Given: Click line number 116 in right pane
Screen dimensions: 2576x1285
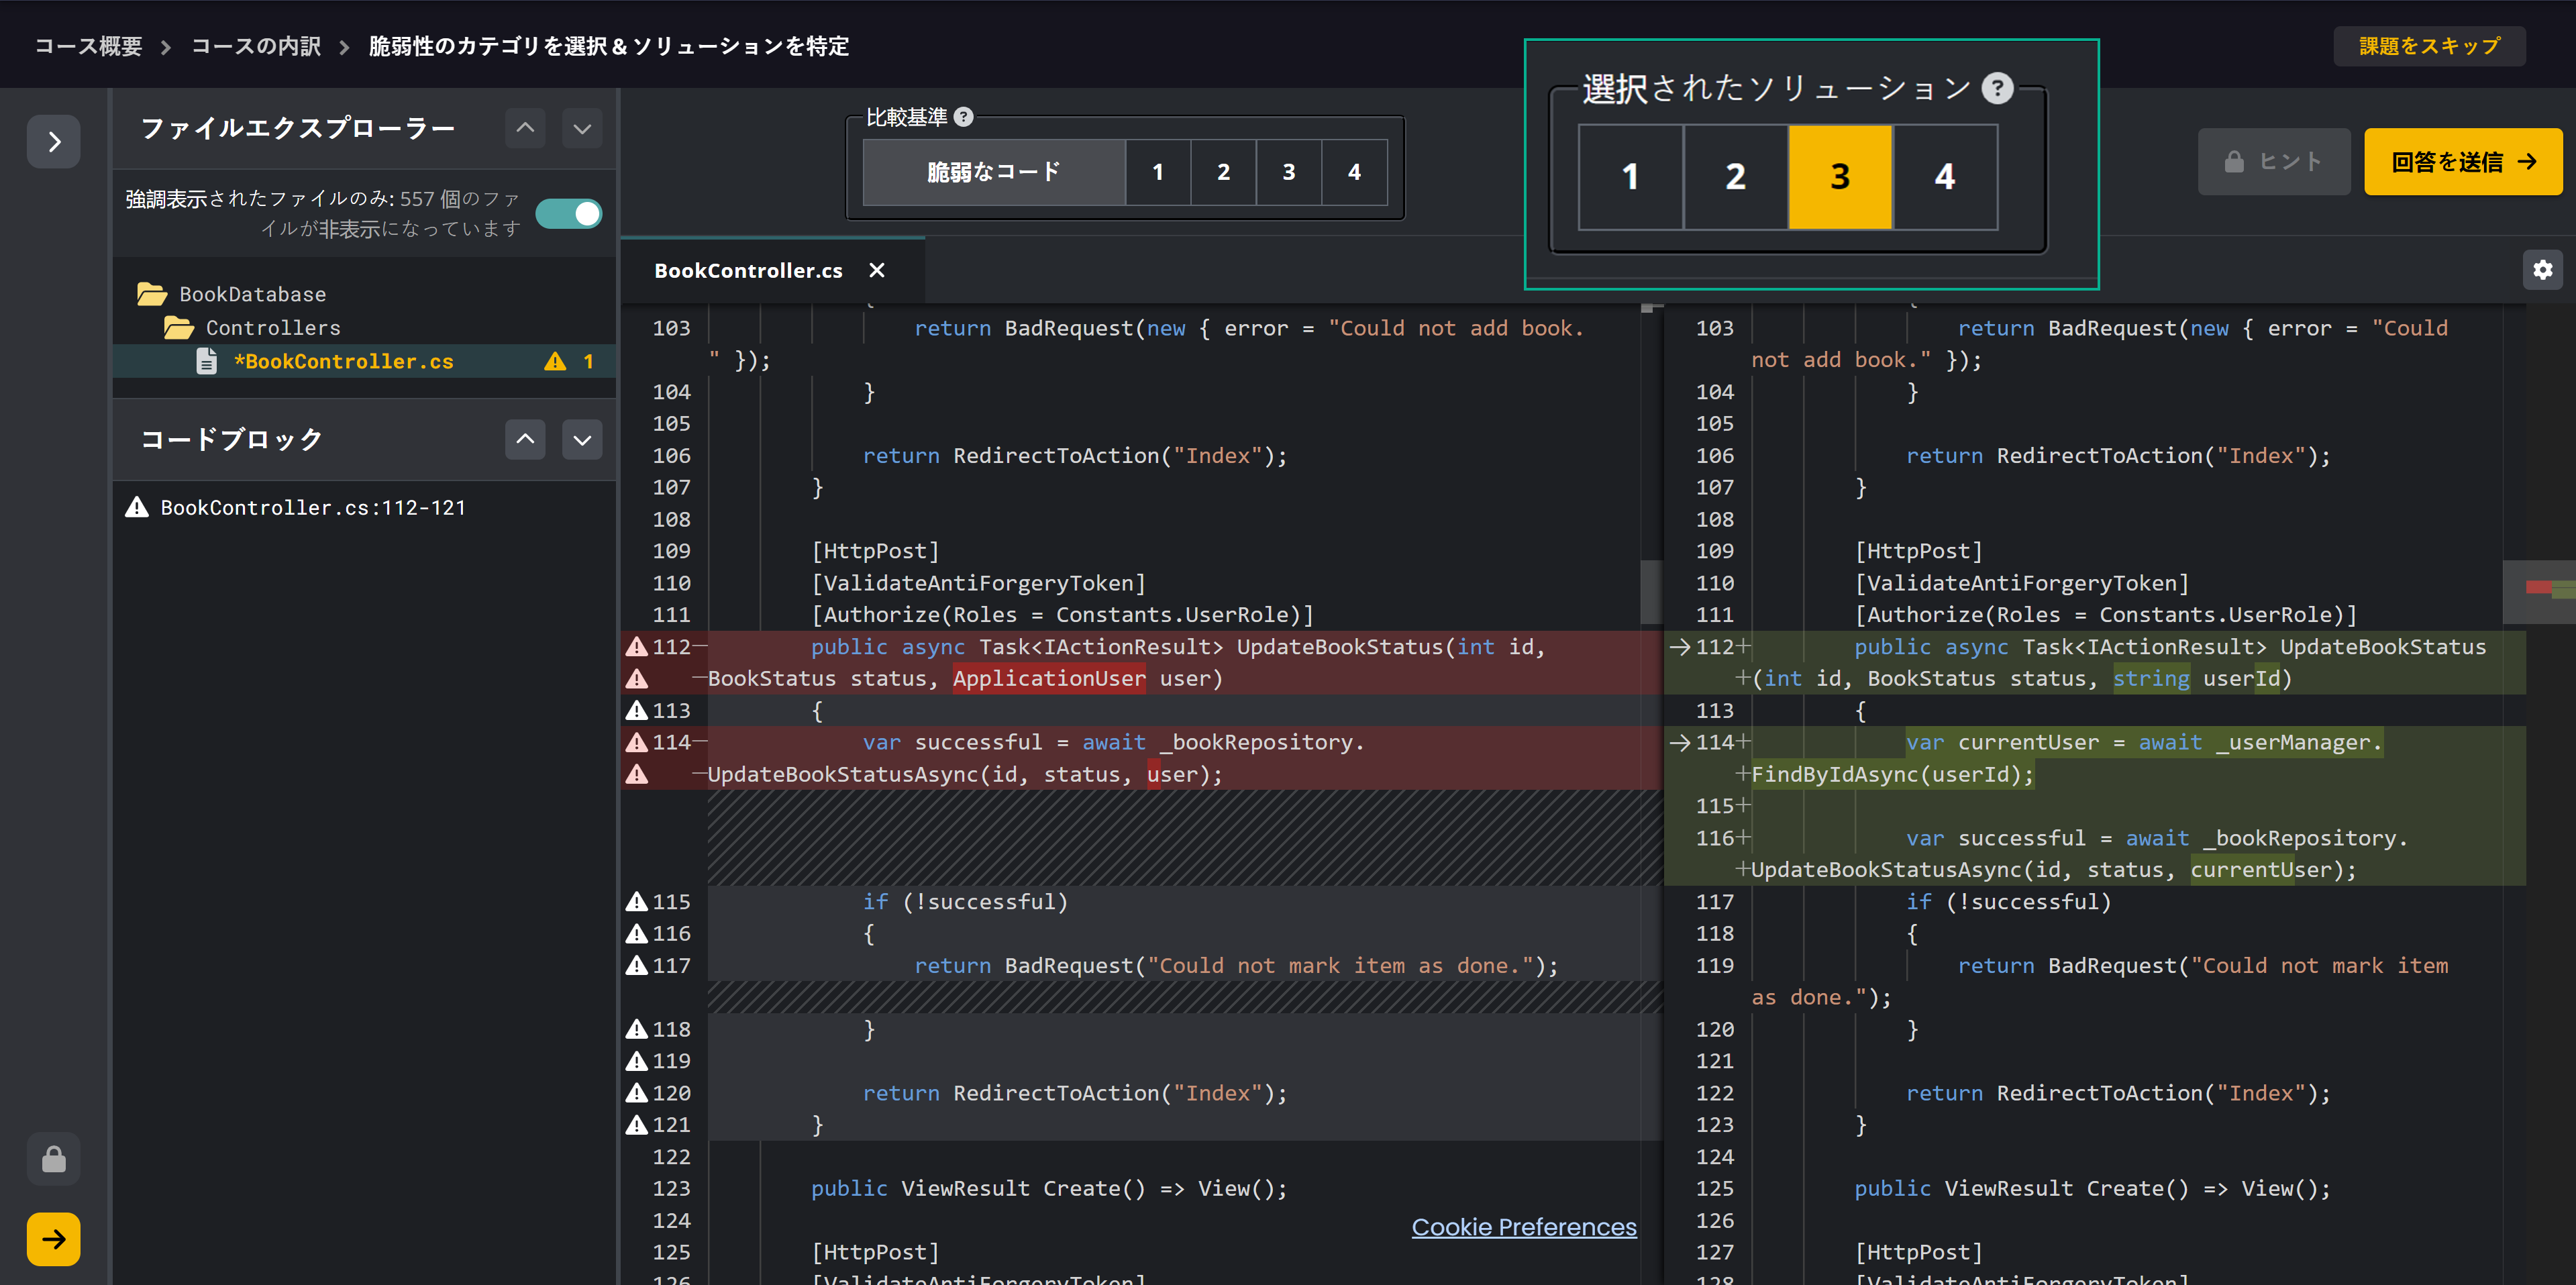Looking at the screenshot, I should click(x=1714, y=838).
